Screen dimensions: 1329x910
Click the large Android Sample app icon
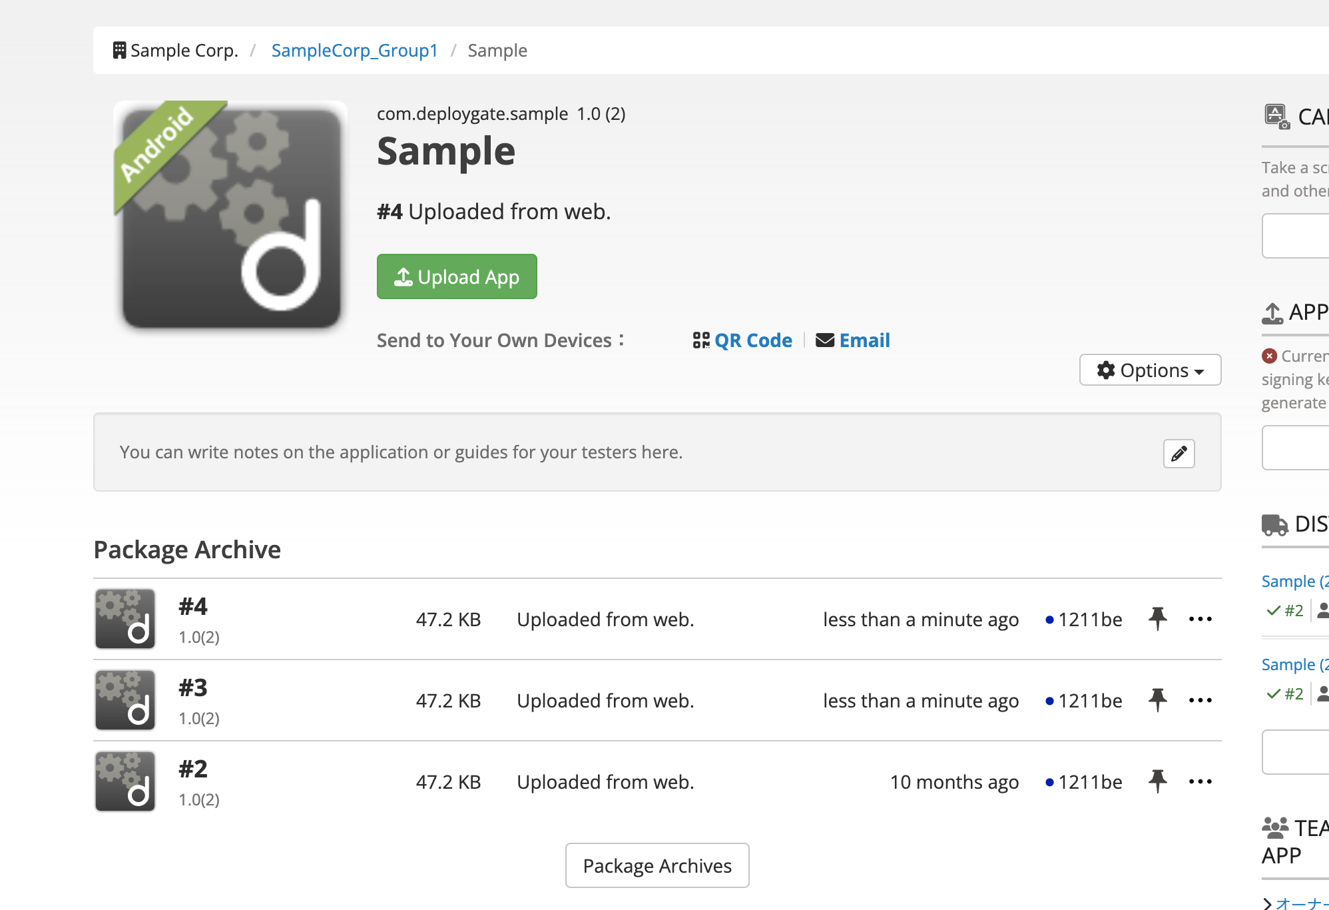click(231, 215)
